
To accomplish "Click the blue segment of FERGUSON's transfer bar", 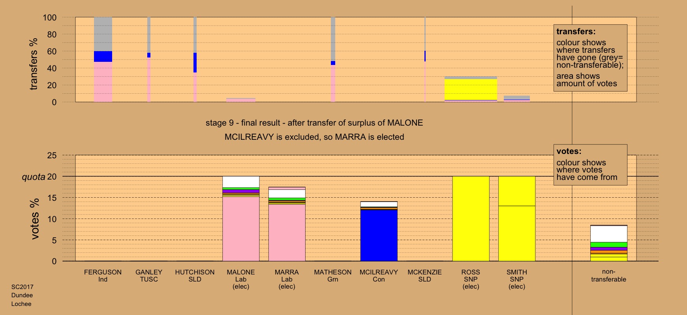I will pos(103,56).
